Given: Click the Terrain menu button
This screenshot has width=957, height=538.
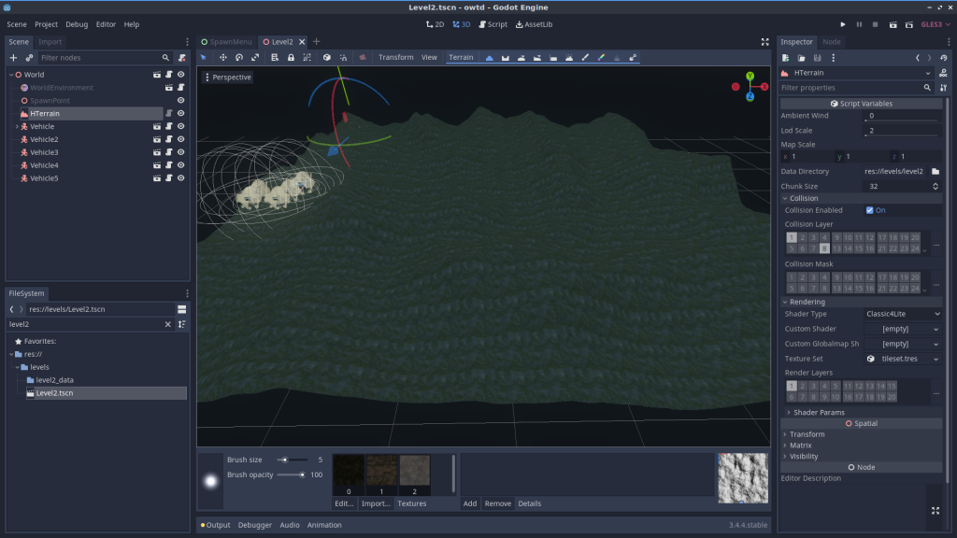Looking at the screenshot, I should pos(461,57).
